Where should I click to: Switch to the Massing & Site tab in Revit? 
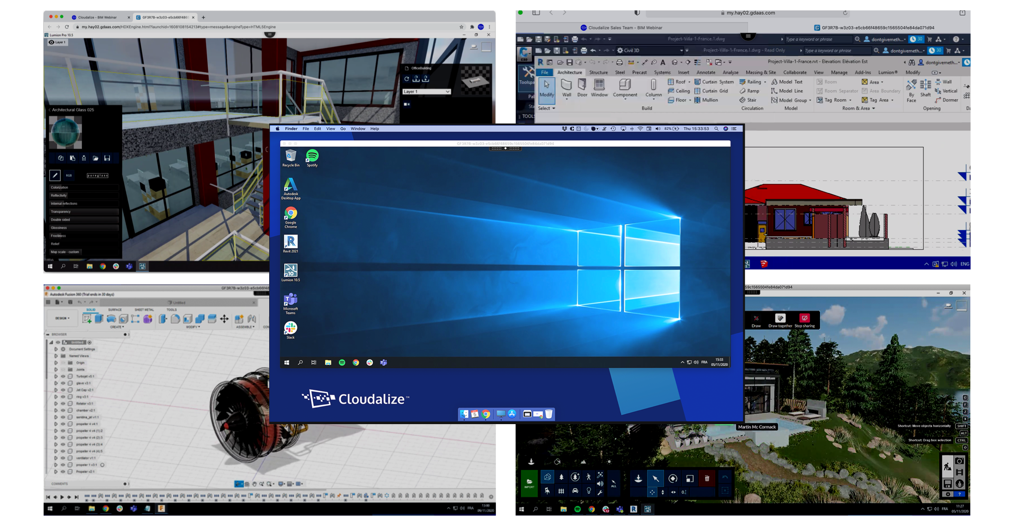tap(761, 72)
